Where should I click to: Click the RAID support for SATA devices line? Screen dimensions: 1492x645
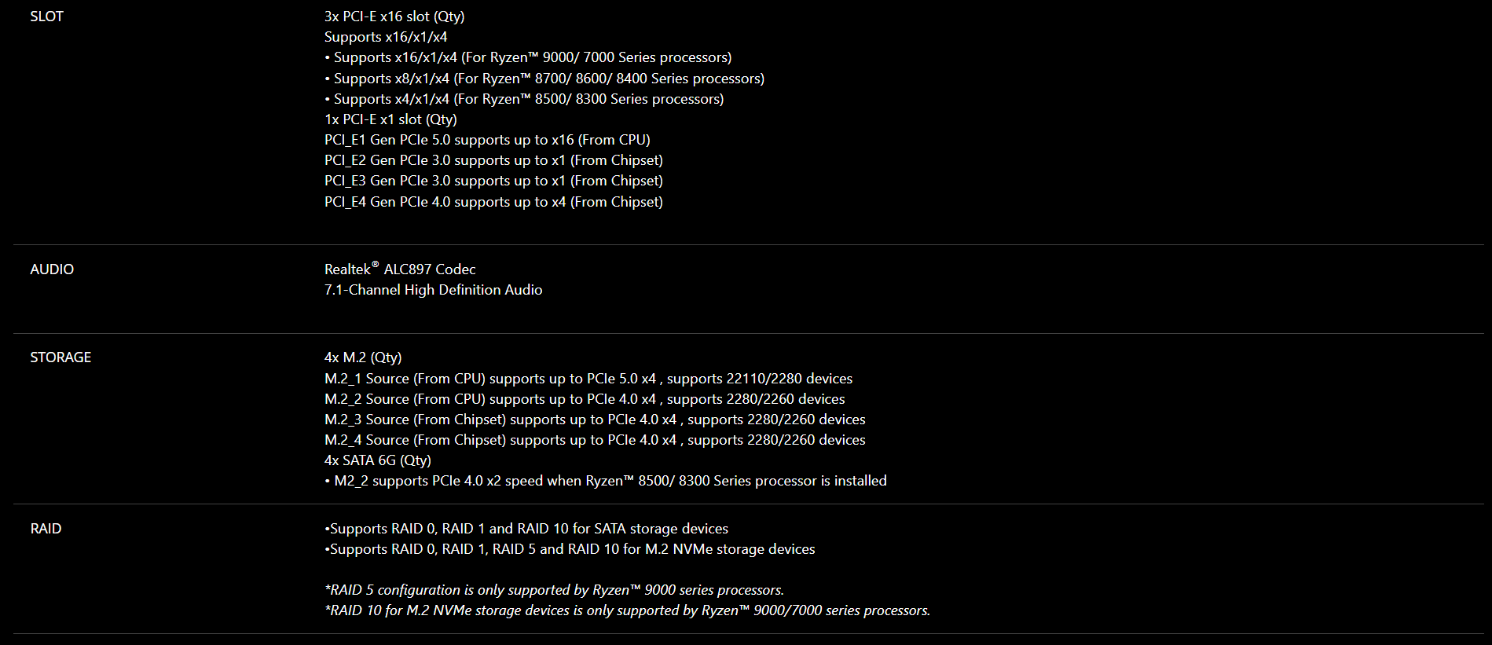click(x=526, y=529)
